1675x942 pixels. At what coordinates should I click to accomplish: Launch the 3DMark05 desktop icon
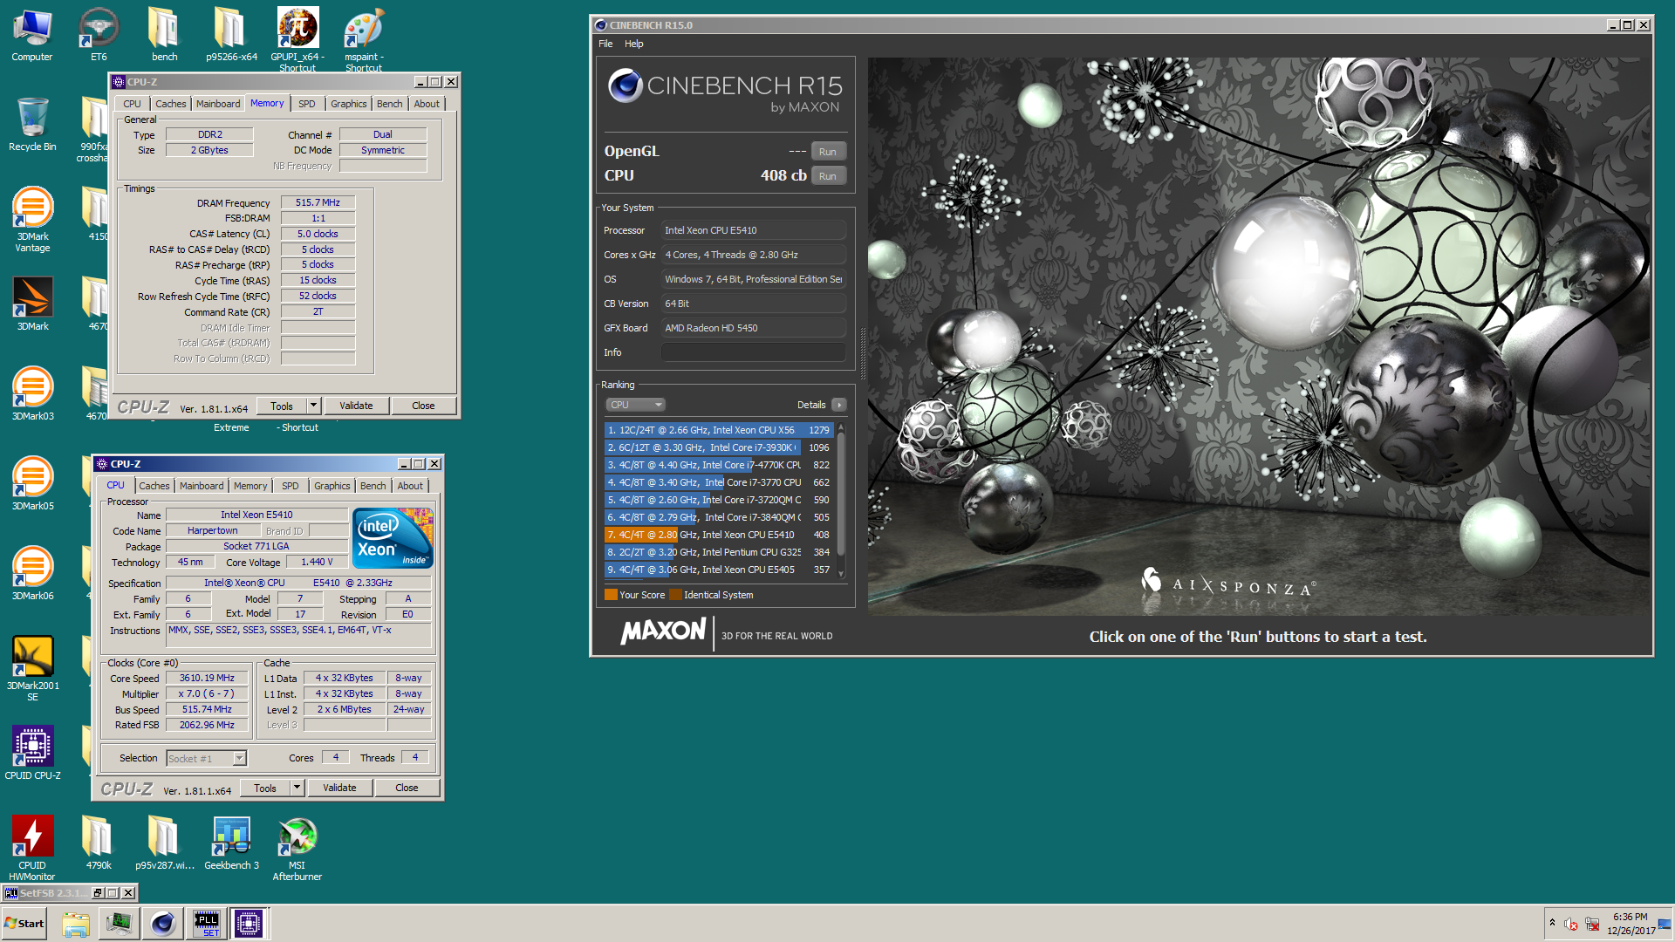coord(32,482)
